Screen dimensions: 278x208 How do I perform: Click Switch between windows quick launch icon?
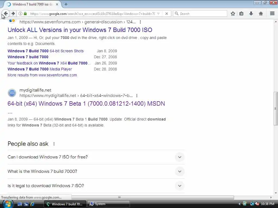click(26, 204)
